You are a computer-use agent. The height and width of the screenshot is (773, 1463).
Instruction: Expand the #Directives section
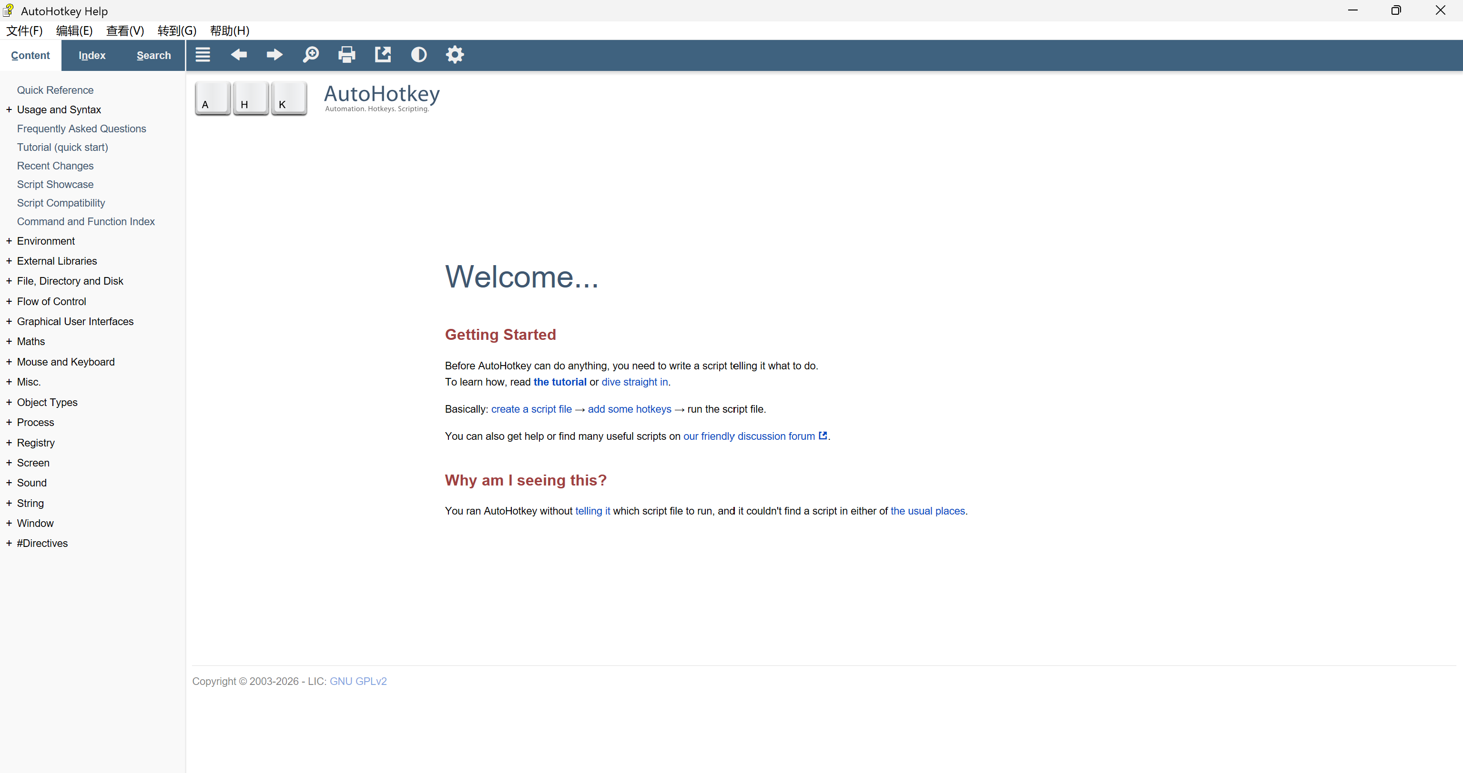tap(9, 543)
